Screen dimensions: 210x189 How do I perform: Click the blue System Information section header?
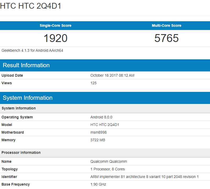(x=28, y=98)
